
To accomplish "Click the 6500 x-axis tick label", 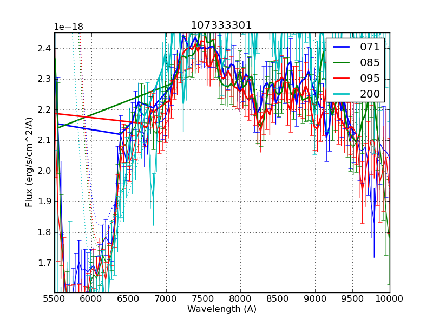I will coord(129,298).
